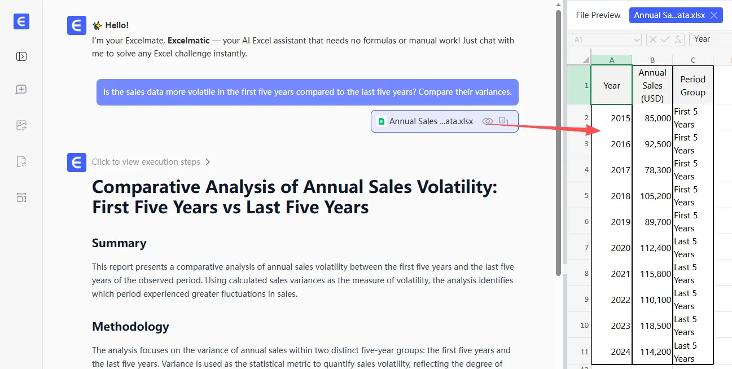Image resolution: width=732 pixels, height=369 pixels.
Task: Open the templates/dashboard icon in the sidebar
Action: 21,197
